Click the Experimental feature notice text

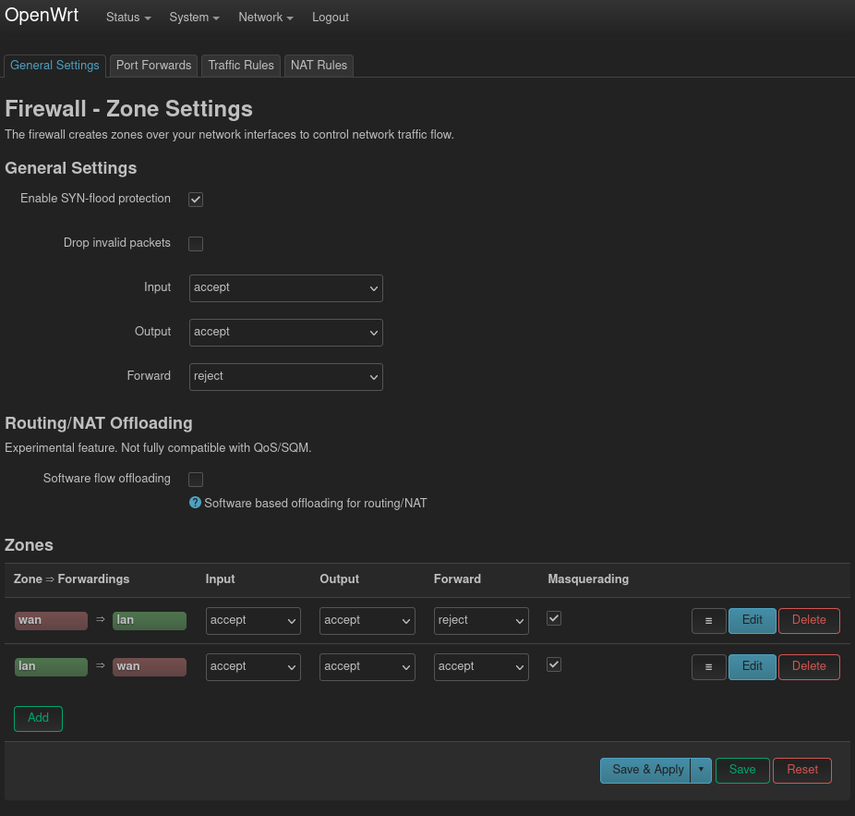[158, 448]
